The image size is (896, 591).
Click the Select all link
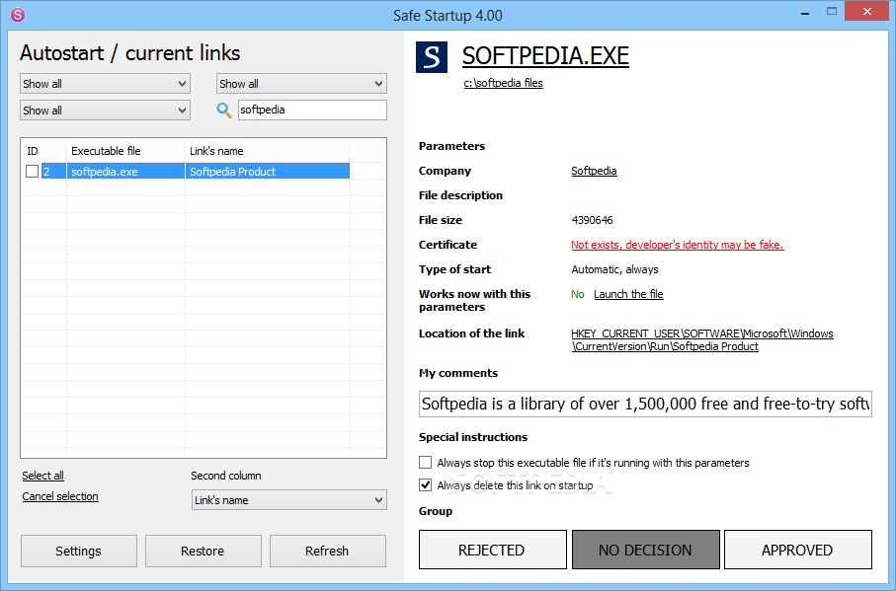(42, 476)
